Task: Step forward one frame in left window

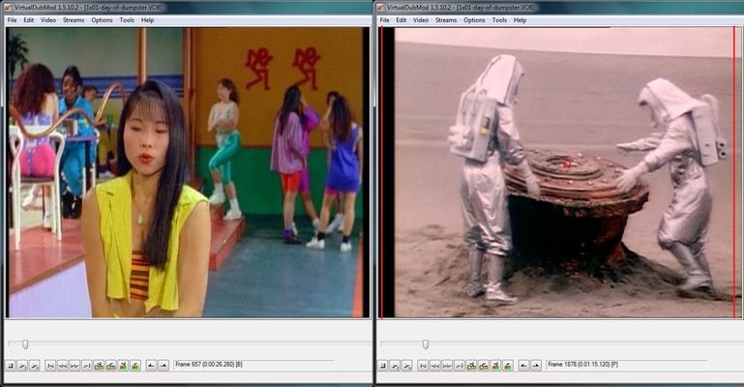Action: [74, 365]
